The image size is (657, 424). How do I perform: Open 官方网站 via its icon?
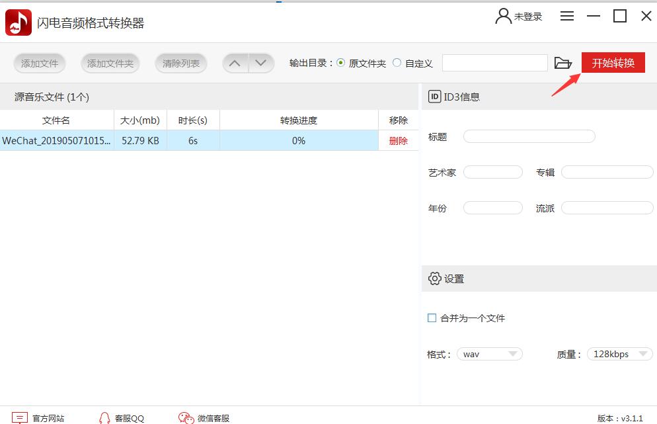click(x=21, y=417)
